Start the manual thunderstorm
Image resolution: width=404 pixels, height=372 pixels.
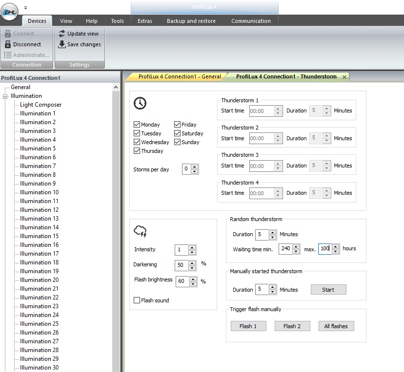[328, 290]
